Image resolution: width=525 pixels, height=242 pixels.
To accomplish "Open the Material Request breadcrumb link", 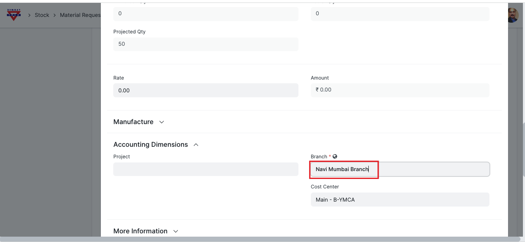I will tap(80, 15).
